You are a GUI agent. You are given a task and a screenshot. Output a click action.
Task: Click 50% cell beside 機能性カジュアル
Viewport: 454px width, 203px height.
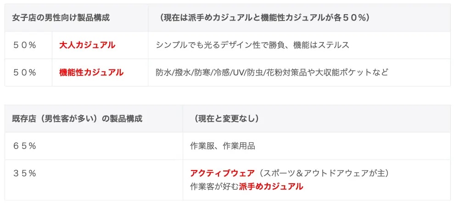pyautogui.click(x=24, y=72)
